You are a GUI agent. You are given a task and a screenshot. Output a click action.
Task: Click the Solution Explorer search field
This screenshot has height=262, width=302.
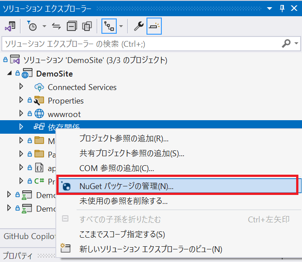coord(141,44)
